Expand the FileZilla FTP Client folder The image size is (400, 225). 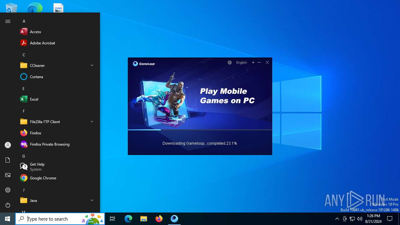pos(92,122)
